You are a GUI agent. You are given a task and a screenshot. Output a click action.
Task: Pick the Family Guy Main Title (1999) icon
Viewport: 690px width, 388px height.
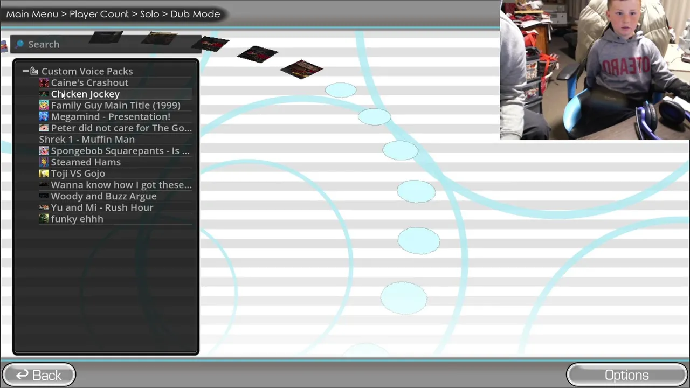(x=44, y=106)
